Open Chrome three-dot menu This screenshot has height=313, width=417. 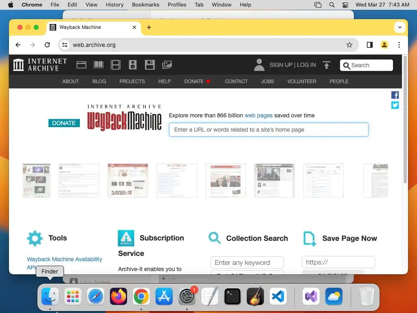click(399, 45)
